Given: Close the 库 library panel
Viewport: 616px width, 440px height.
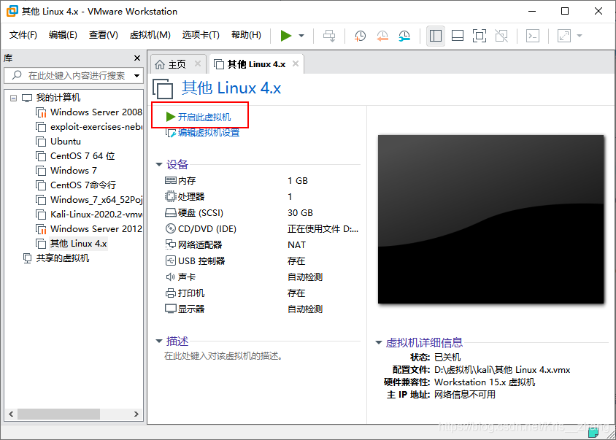Looking at the screenshot, I should click(x=137, y=58).
